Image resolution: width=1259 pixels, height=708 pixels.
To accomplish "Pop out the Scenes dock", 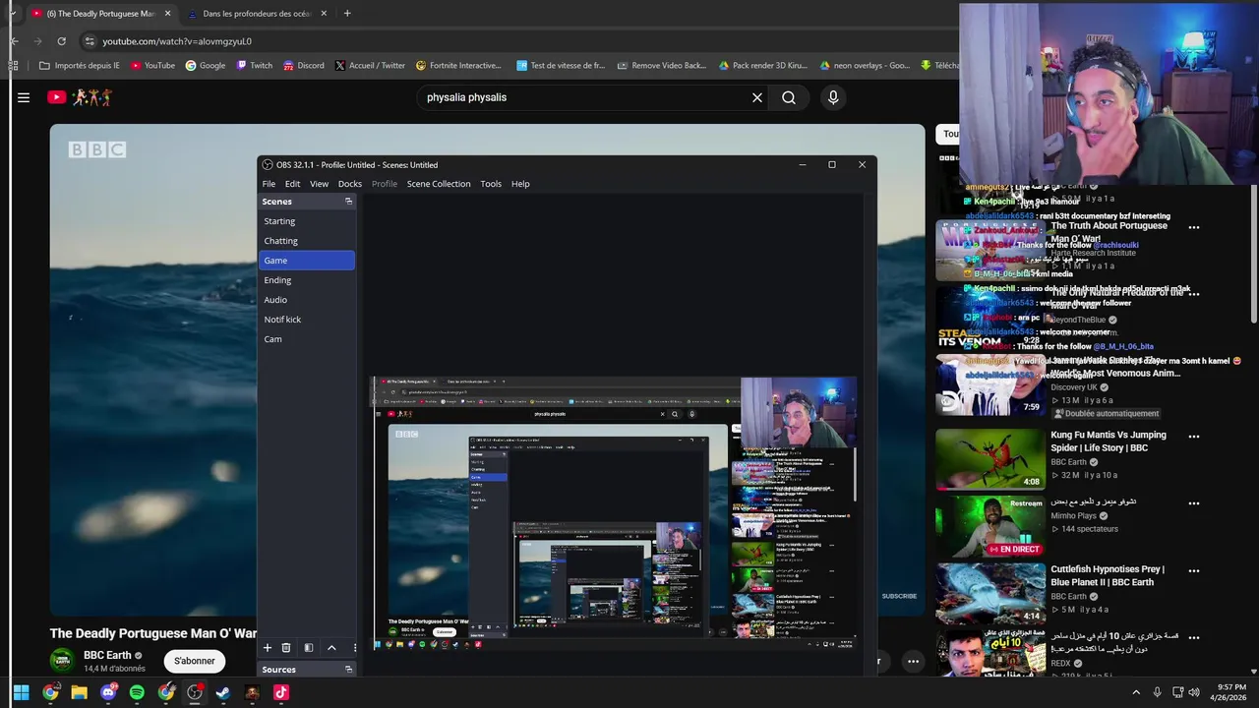I will 348,201.
